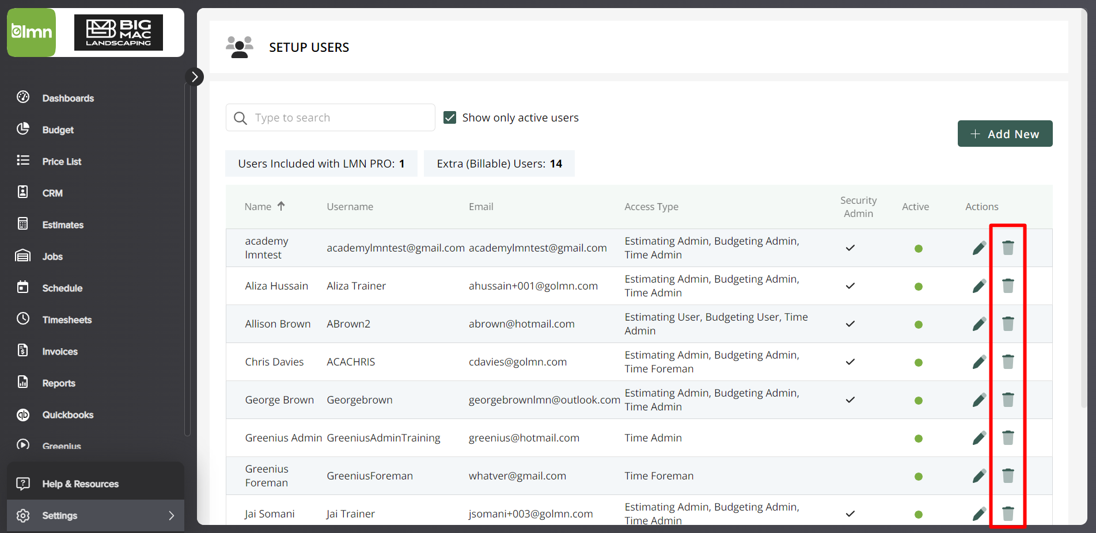Viewport: 1096px width, 533px height.
Task: Expand the collapsed sidebar with the chevron
Action: tap(195, 76)
